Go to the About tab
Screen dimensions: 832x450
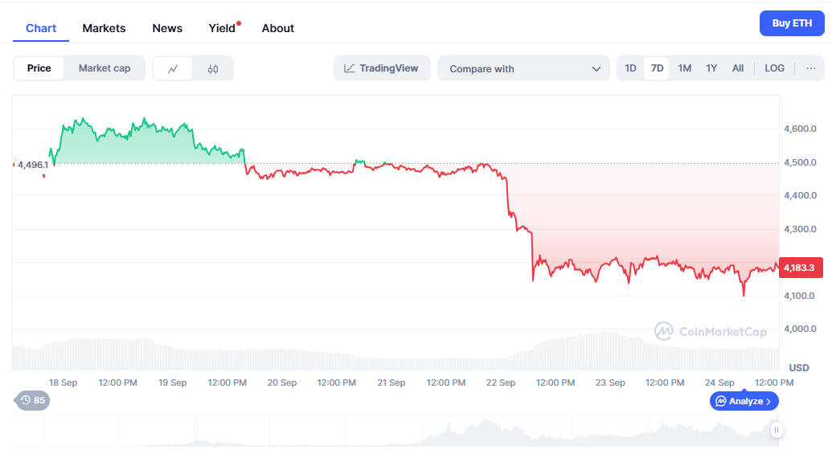pyautogui.click(x=278, y=28)
